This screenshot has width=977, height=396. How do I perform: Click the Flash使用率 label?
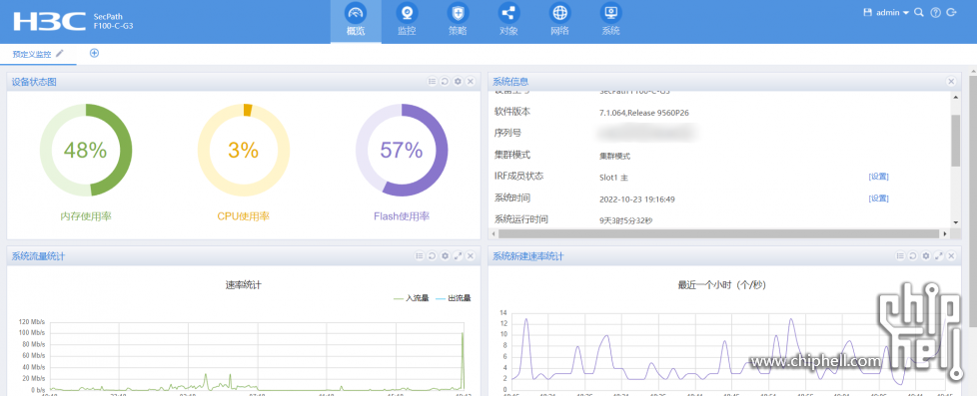[x=402, y=216]
